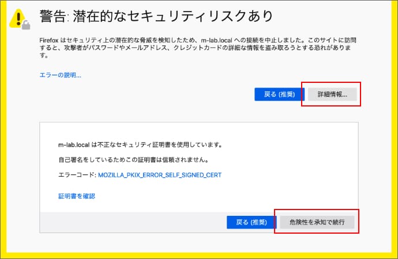This screenshot has height=259, width=398.
Task: Expand details with the 詳細情報... button
Action: coord(332,94)
